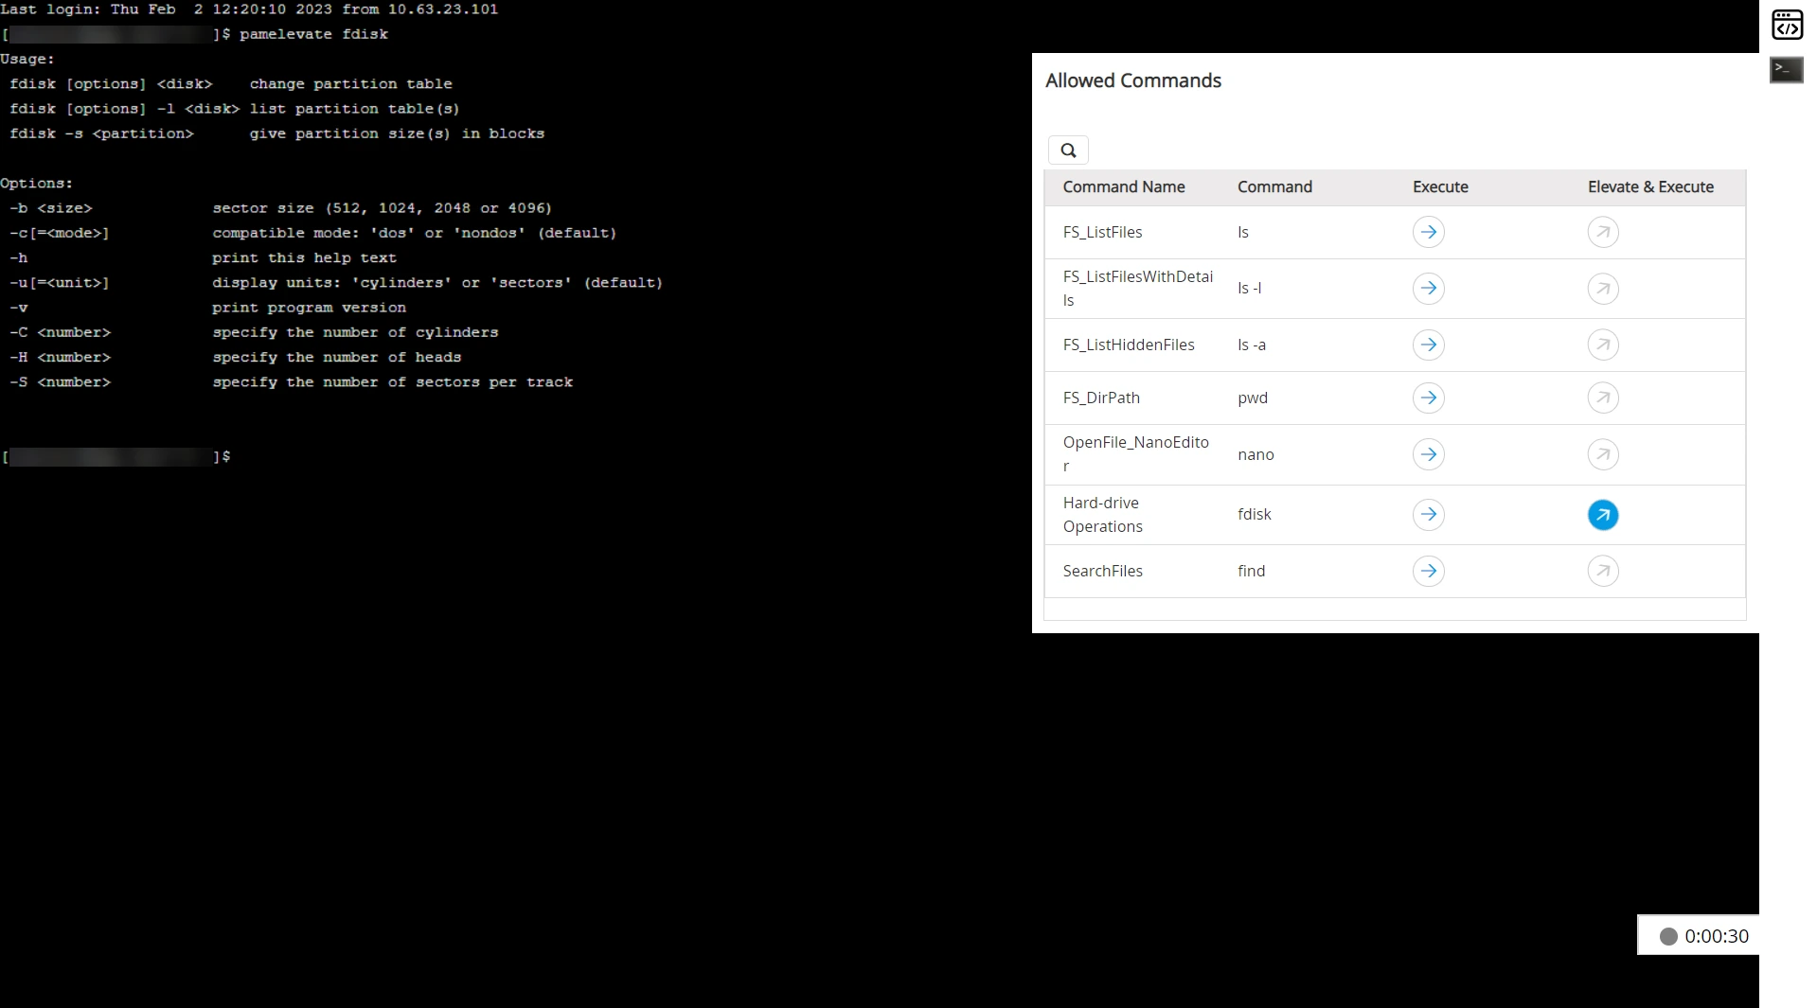Viewport: 1817px width, 1008px height.
Task: Execute the Hard-drive Operations fdisk command
Action: coord(1428,514)
